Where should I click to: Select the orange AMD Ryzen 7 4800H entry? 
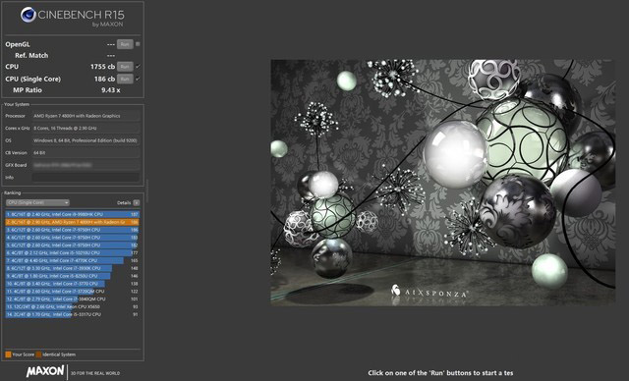[72, 222]
